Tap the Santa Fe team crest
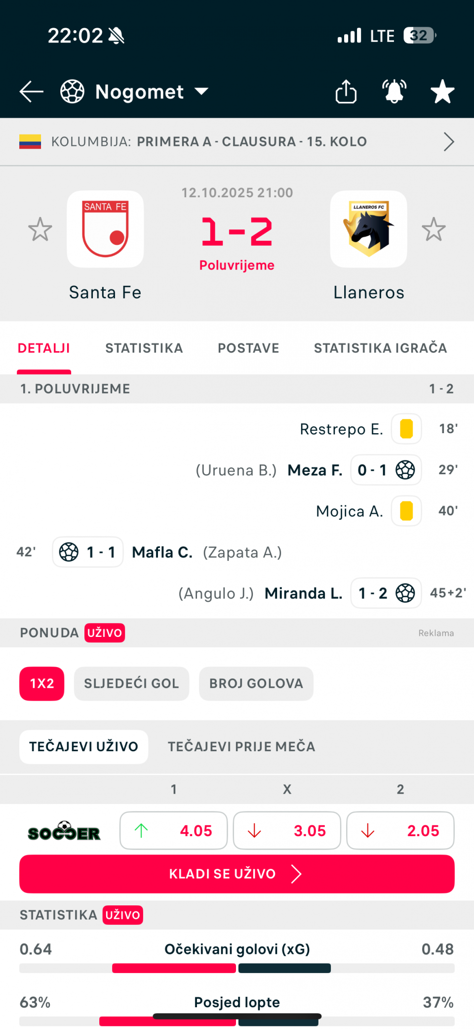This screenshot has width=474, height=1029. (105, 229)
